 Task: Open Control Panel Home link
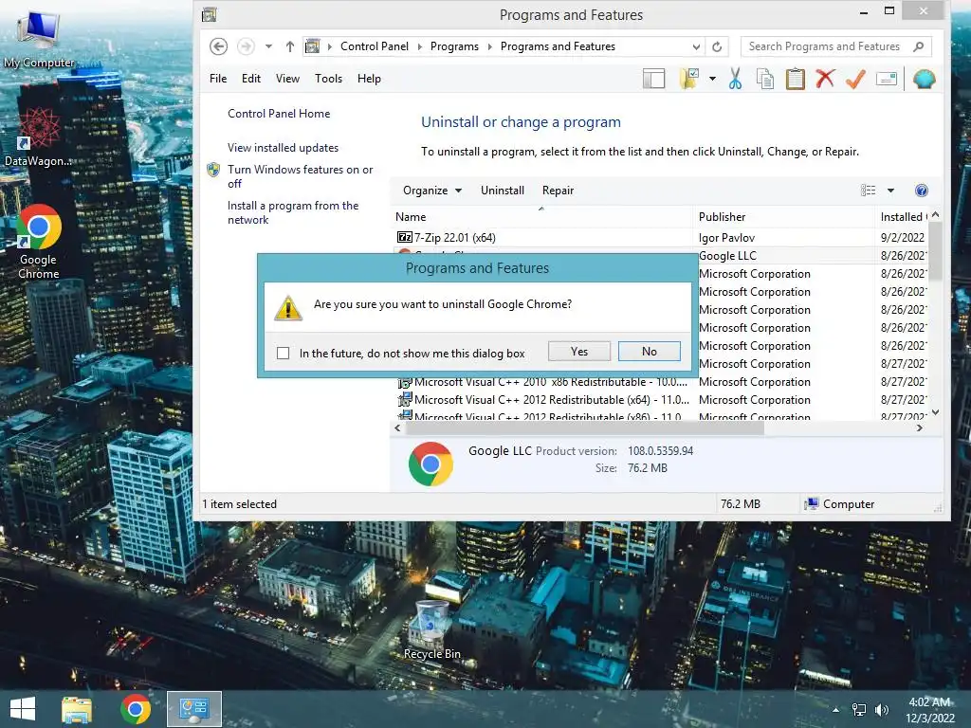[x=279, y=114]
